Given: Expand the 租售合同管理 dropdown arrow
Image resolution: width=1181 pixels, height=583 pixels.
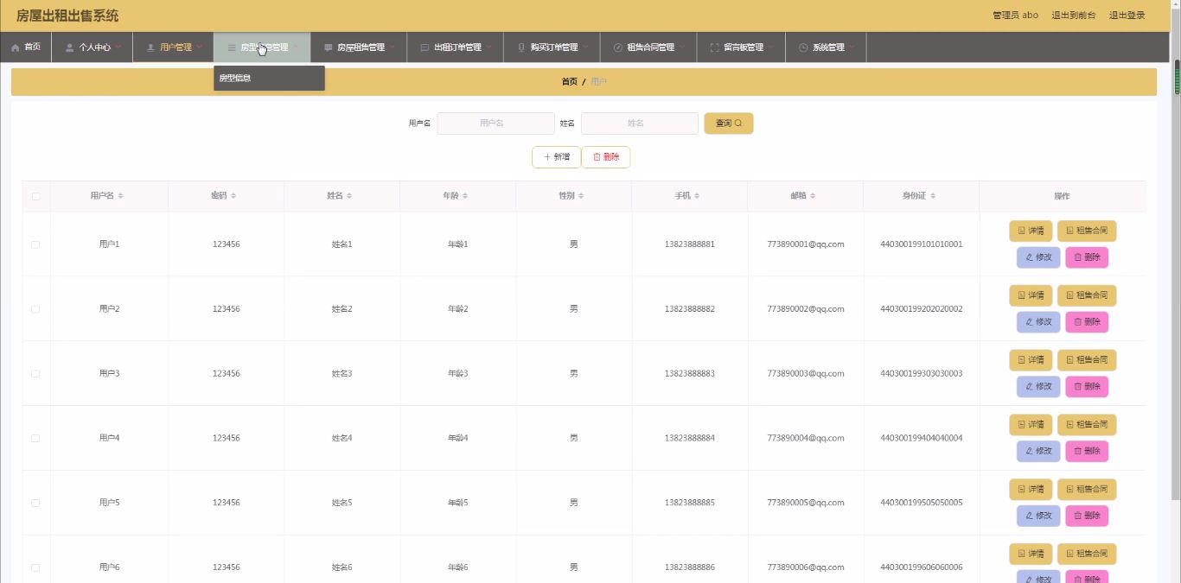Looking at the screenshot, I should pos(682,48).
